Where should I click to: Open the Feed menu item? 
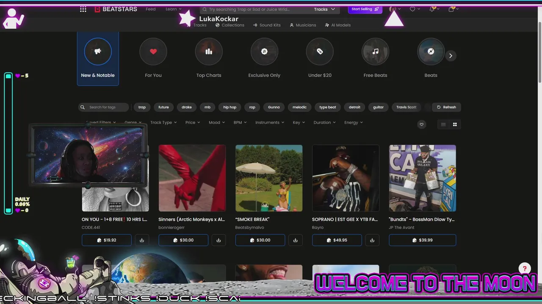[150, 9]
